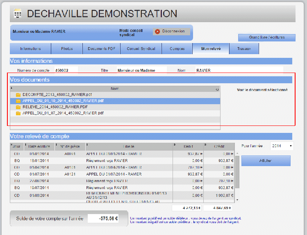Open Grand livre / écritures button
This screenshot has width=307, height=235.
point(267,37)
